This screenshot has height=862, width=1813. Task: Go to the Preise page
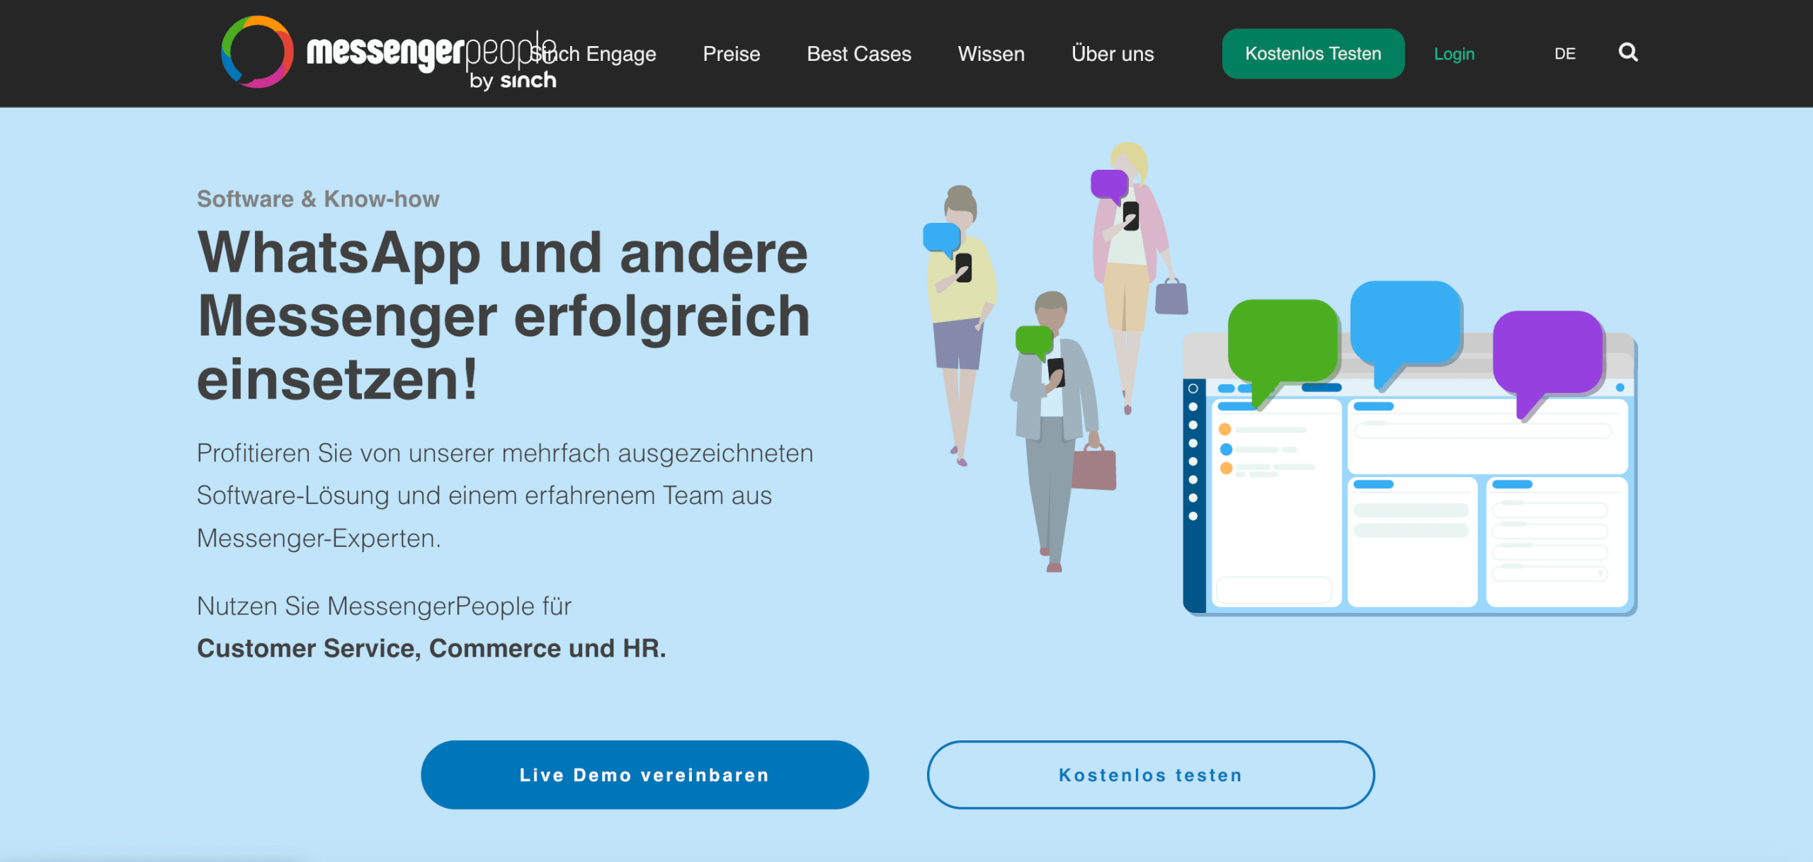(732, 54)
